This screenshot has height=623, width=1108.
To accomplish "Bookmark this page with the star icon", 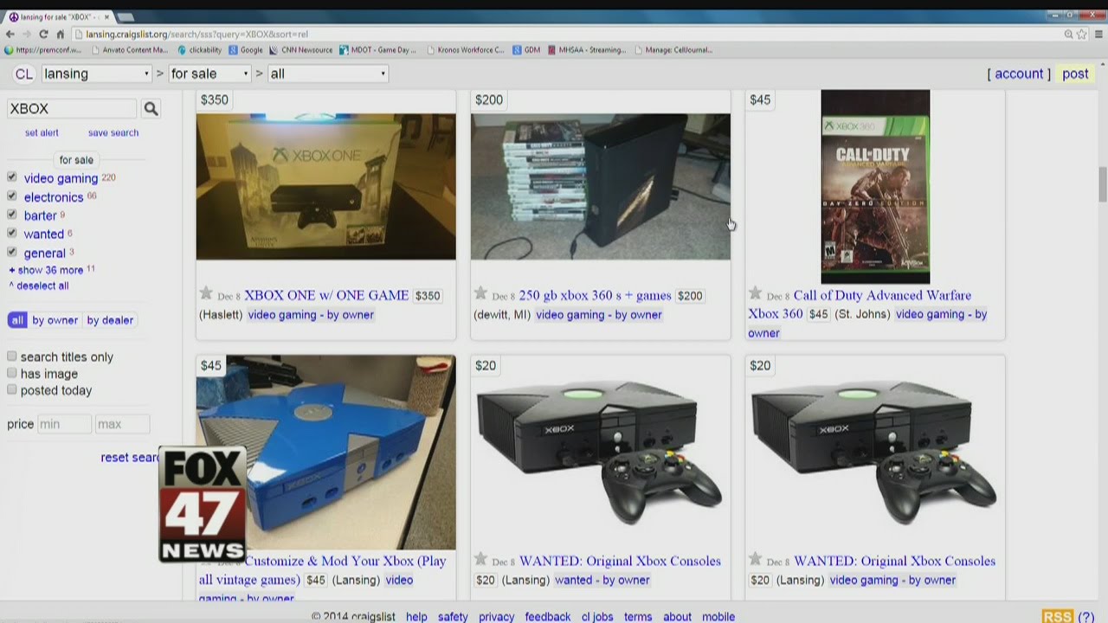I will point(1082,34).
